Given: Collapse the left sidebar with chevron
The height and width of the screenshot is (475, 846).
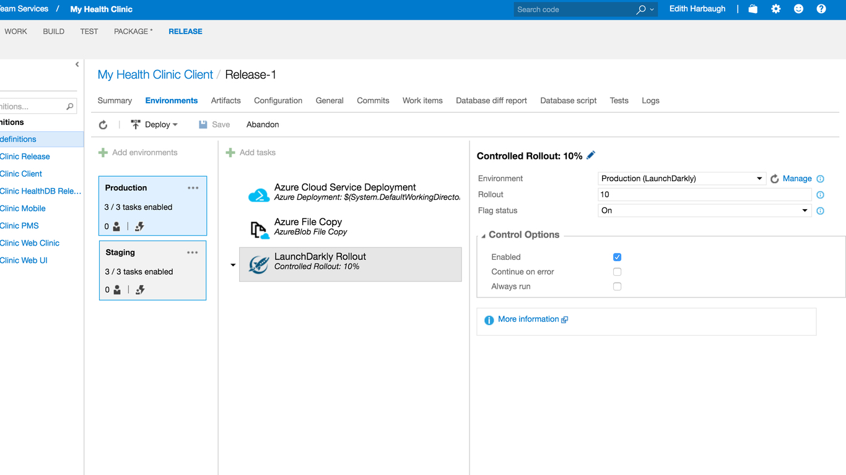Looking at the screenshot, I should pyautogui.click(x=77, y=64).
